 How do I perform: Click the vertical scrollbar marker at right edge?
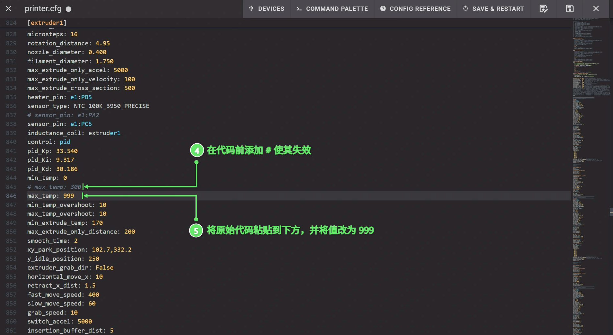pyautogui.click(x=611, y=212)
